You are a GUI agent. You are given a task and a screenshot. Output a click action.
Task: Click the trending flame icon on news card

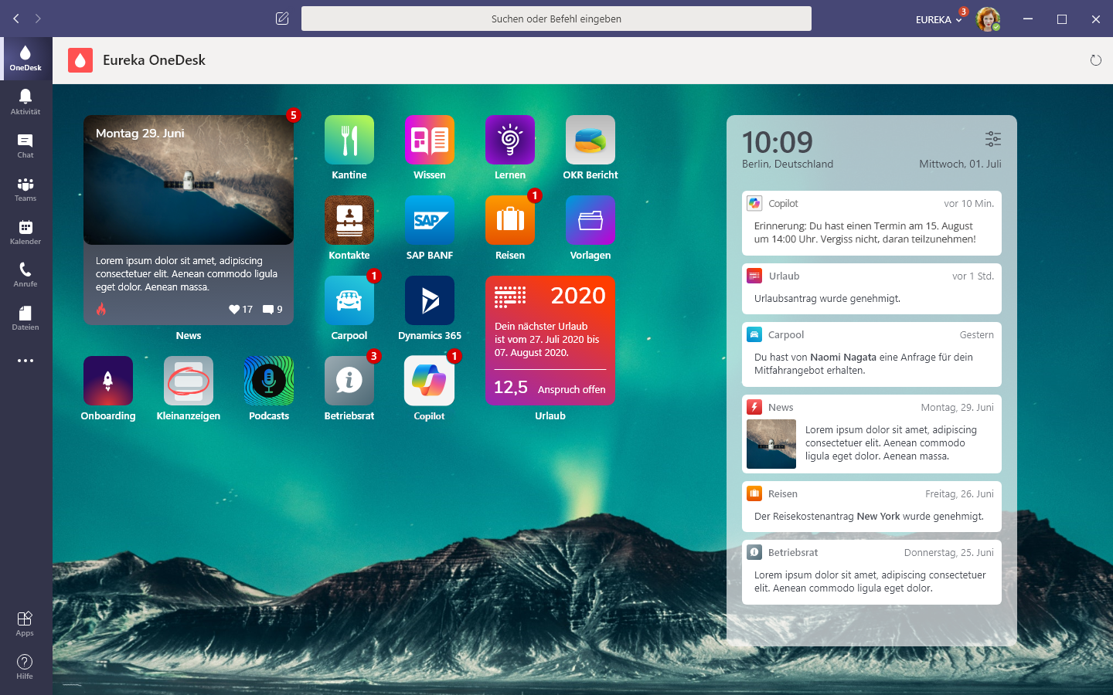click(x=101, y=309)
